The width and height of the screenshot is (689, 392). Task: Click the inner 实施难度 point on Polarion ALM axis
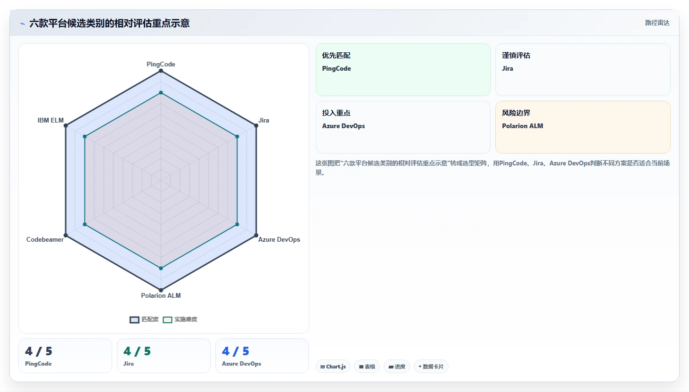pyautogui.click(x=161, y=268)
